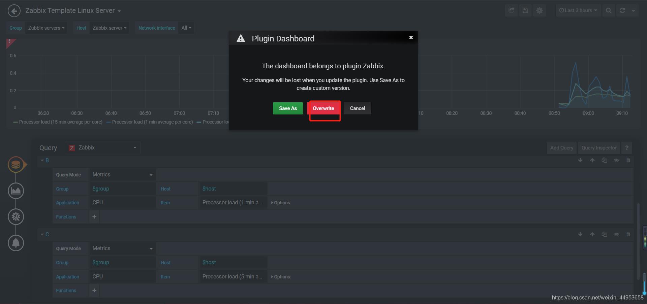This screenshot has height=304, width=647.
Task: Open the Zabbix server host dropdown
Action: click(x=110, y=28)
